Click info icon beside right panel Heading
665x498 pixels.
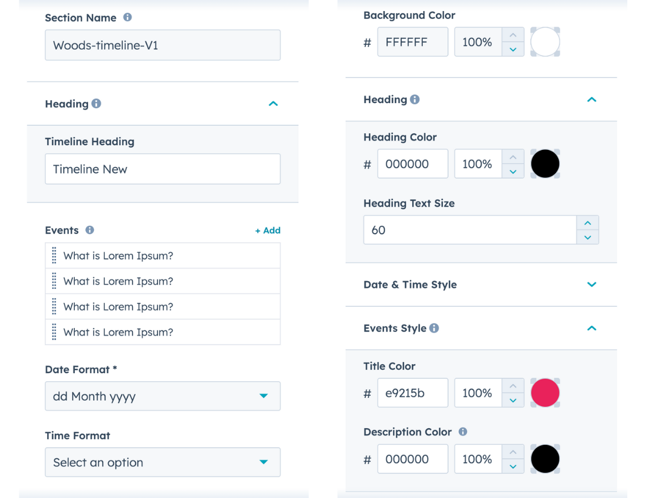(415, 100)
